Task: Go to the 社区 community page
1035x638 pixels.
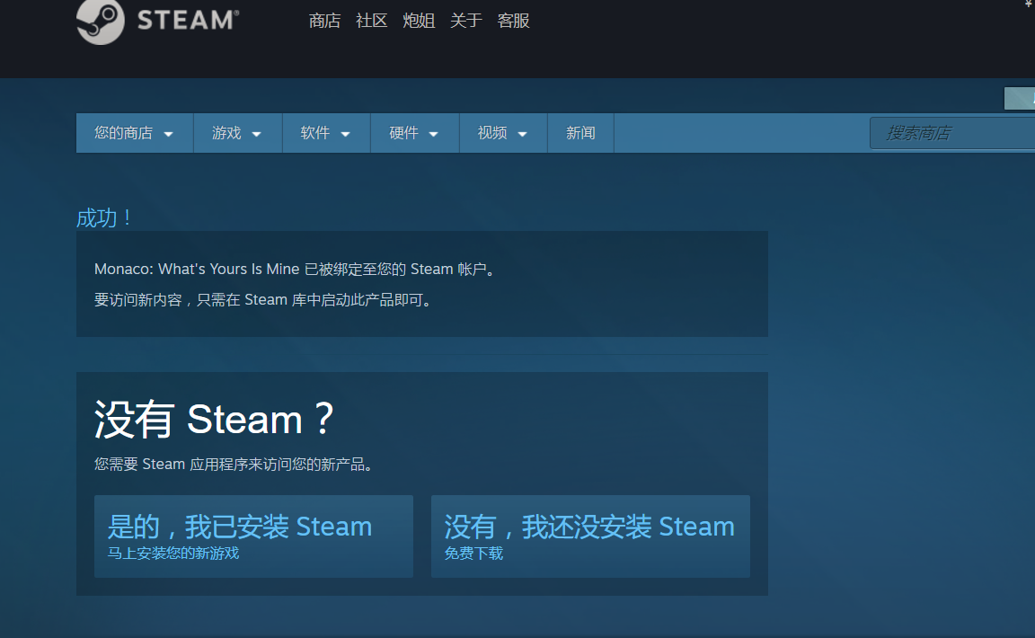Action: pos(372,21)
